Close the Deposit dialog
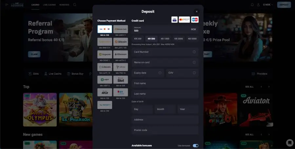The image size is (295, 149). tap(197, 11)
